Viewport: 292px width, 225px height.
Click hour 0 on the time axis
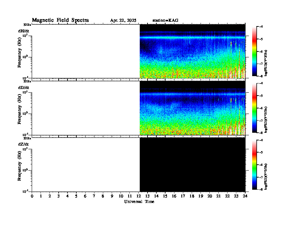pos(32,196)
